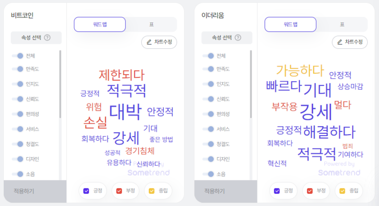Viewport: 379px width, 206px height.
Task: Switch to the 표 tab in the 이더리움 panel
Action: click(342, 25)
